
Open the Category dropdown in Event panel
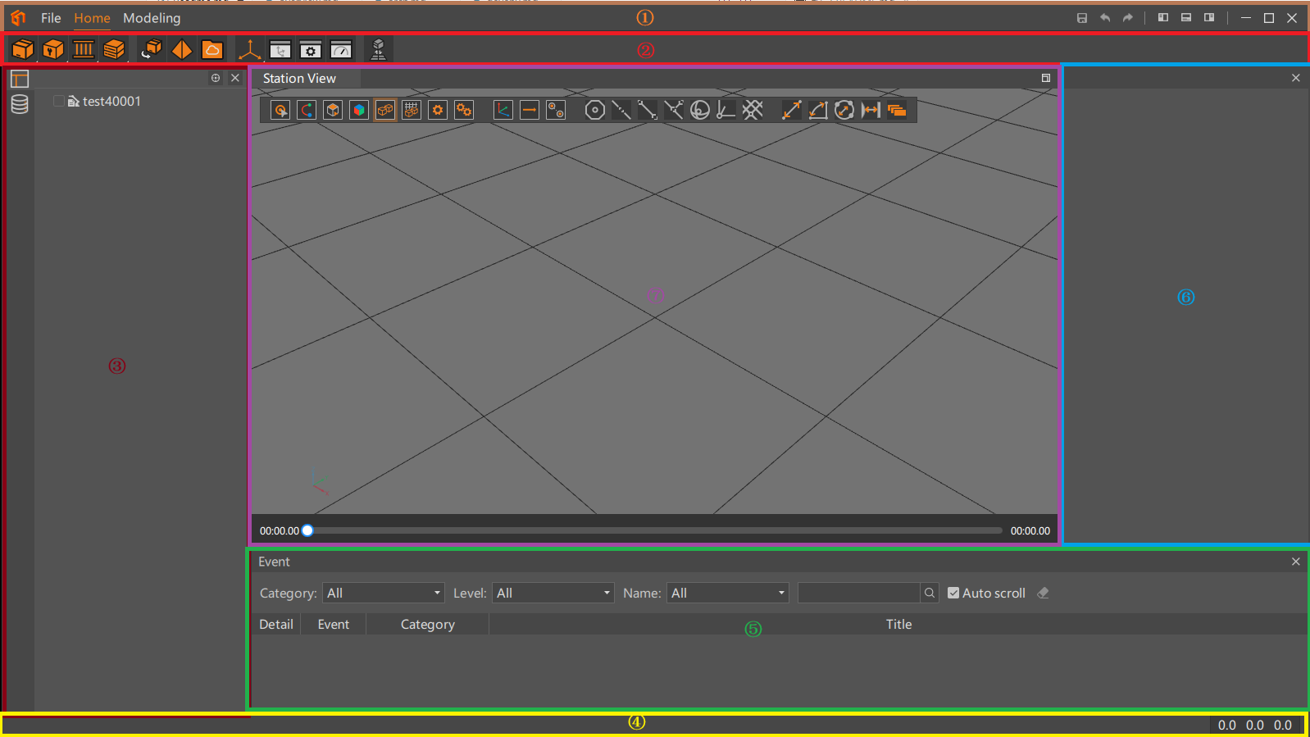pos(383,593)
